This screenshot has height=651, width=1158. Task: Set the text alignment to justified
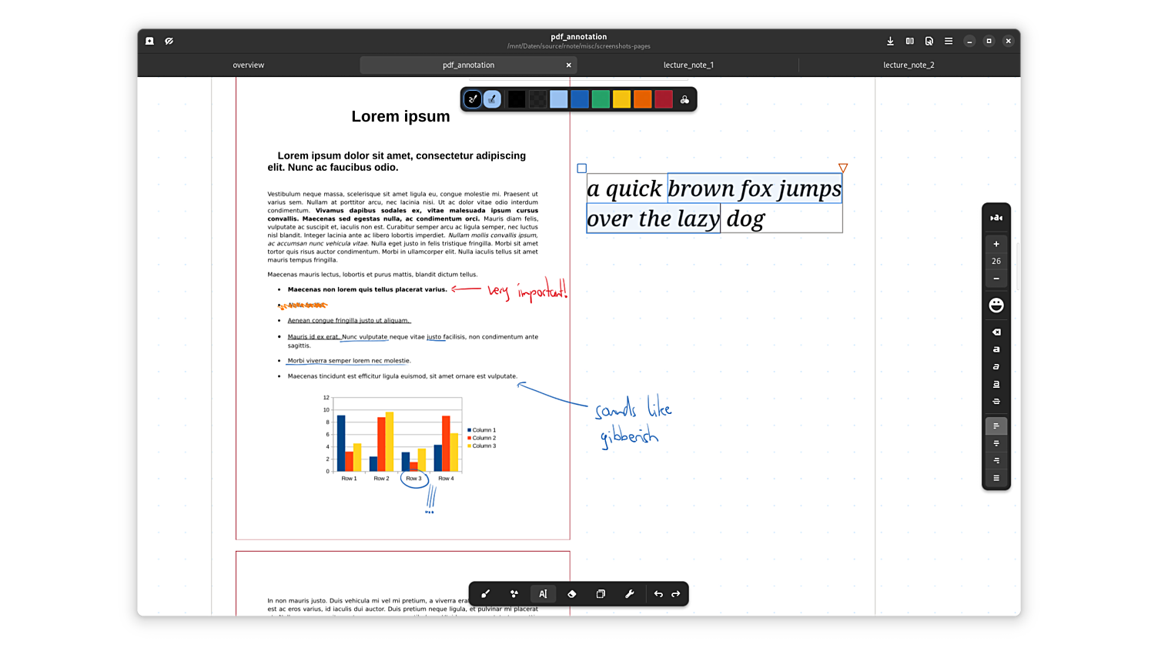pos(996,478)
